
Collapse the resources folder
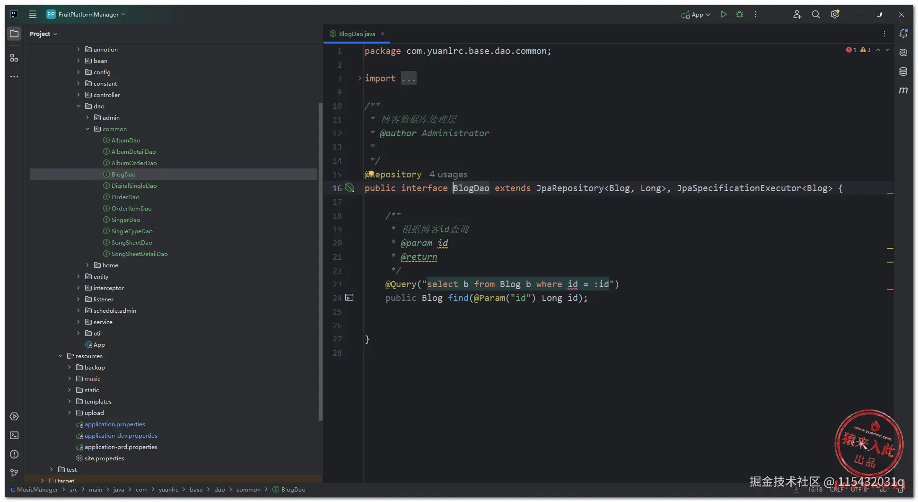pyautogui.click(x=61, y=356)
